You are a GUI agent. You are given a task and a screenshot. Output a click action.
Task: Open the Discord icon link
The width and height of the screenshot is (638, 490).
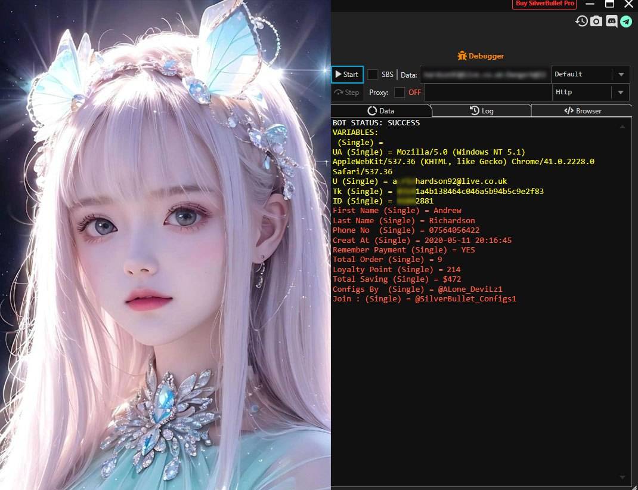point(611,21)
